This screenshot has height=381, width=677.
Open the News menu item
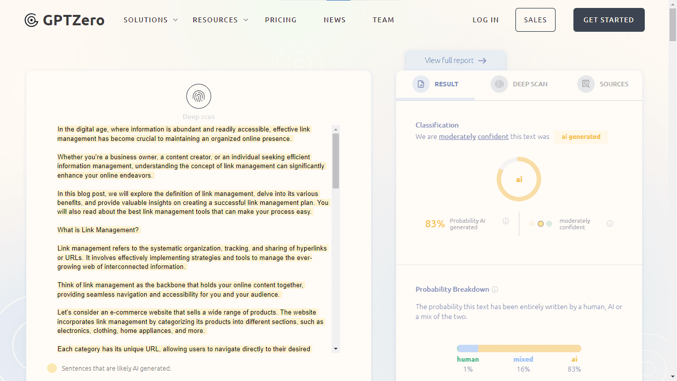pyautogui.click(x=335, y=20)
